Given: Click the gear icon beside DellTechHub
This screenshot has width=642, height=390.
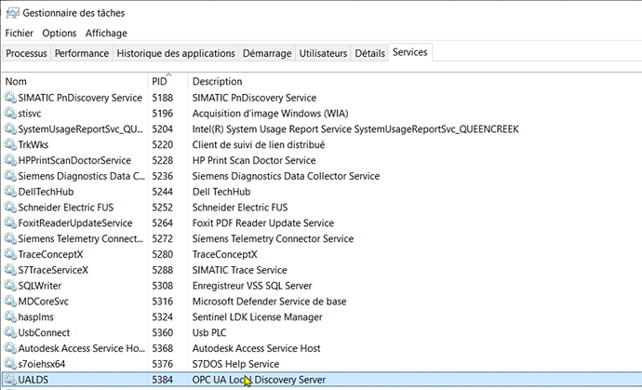Looking at the screenshot, I should [10, 192].
